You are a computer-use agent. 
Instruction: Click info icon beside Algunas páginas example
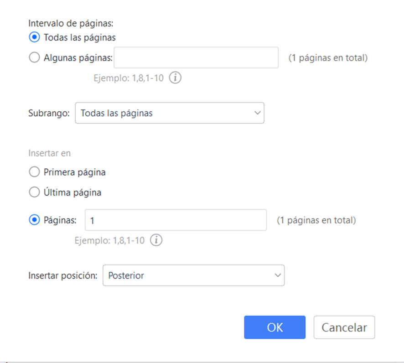click(x=175, y=78)
